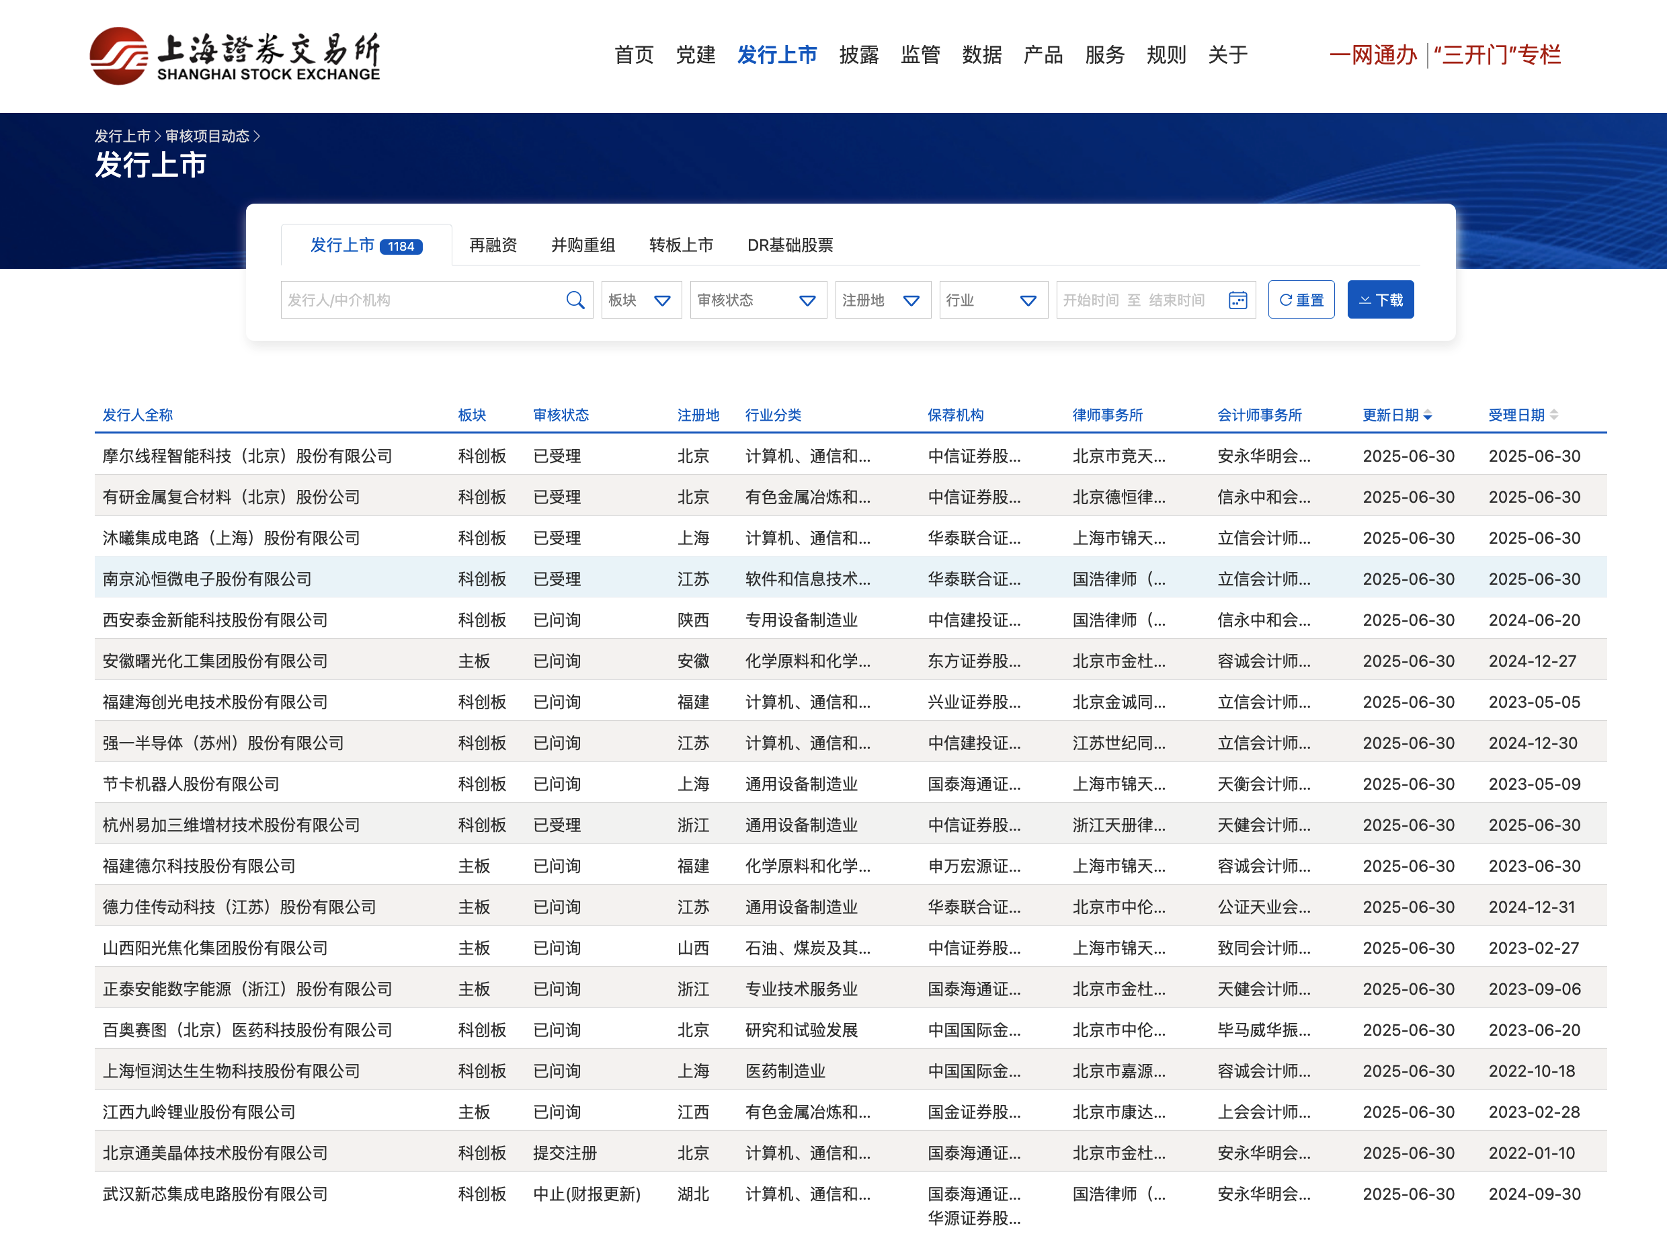Expand the 板块 dropdown
Image resolution: width=1667 pixels, height=1234 pixels.
(x=641, y=300)
